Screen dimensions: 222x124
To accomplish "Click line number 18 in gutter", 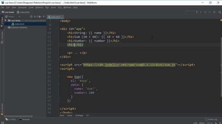I will [49, 65].
